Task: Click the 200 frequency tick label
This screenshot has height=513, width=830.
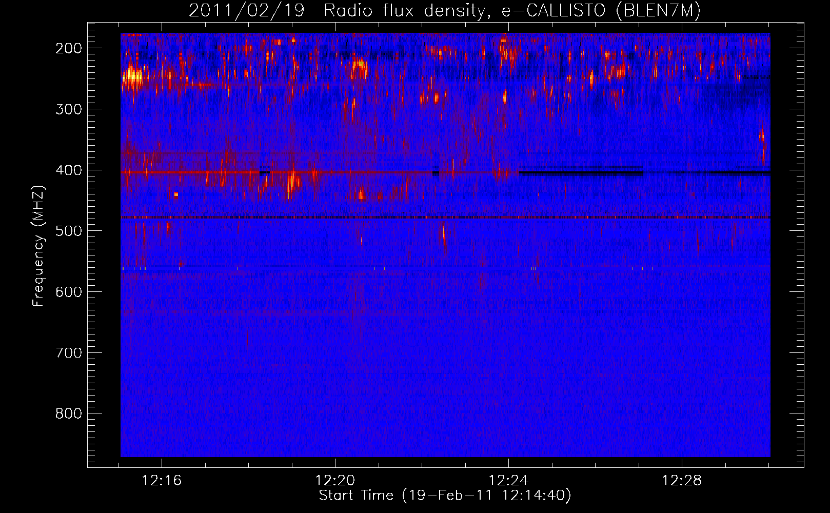Action: coord(69,48)
